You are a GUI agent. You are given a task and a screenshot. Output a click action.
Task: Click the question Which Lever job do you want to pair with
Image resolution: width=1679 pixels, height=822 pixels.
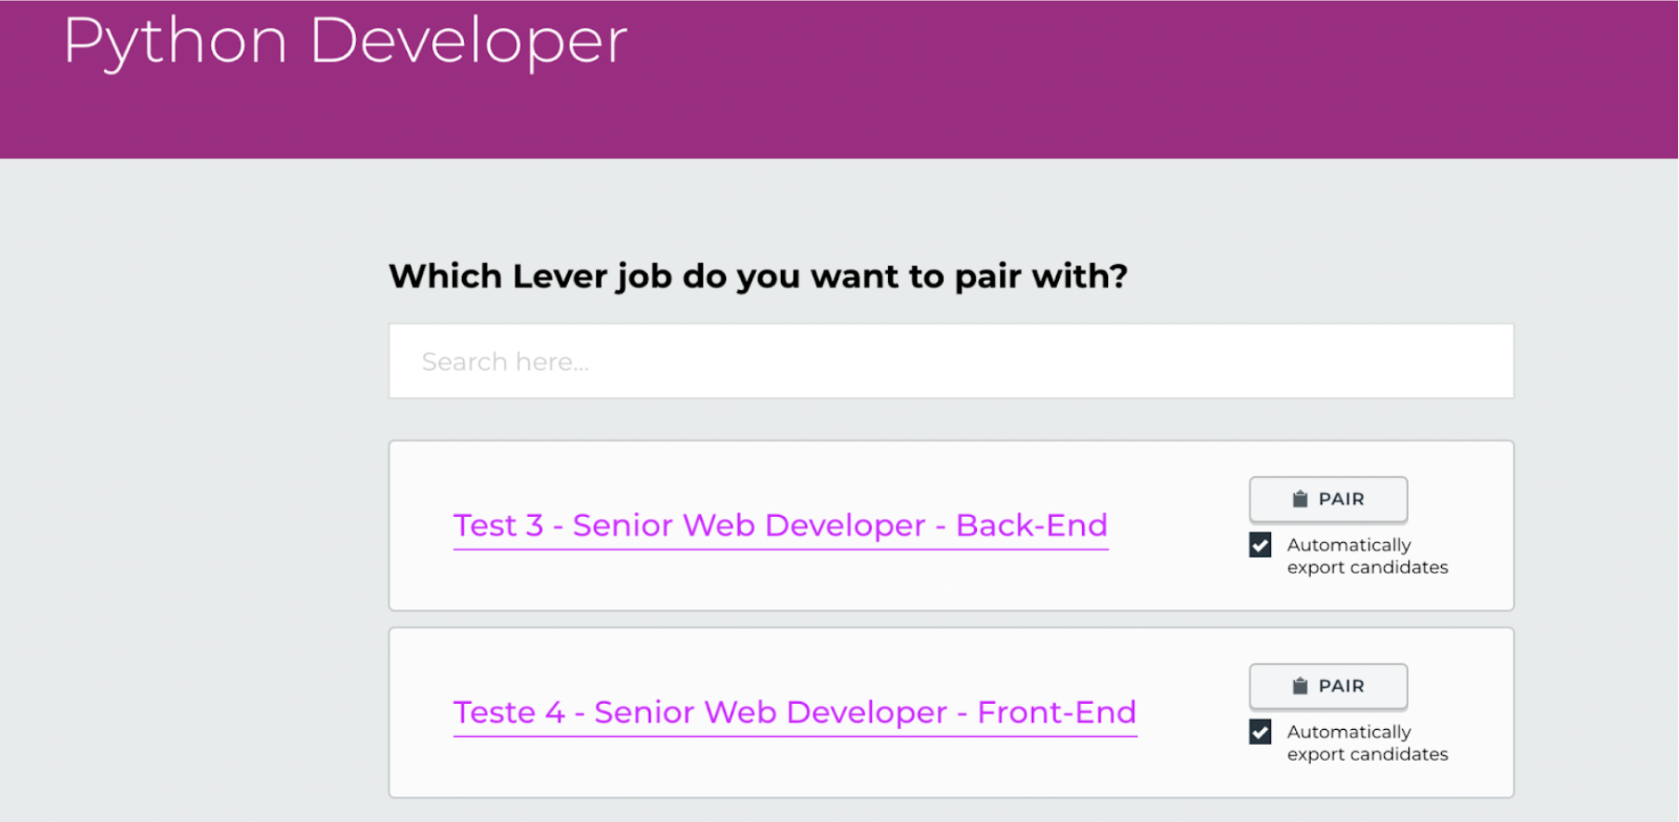pyautogui.click(x=757, y=276)
